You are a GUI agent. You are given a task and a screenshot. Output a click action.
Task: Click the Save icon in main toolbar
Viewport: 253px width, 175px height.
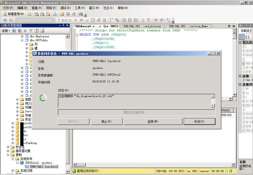tap(68, 14)
